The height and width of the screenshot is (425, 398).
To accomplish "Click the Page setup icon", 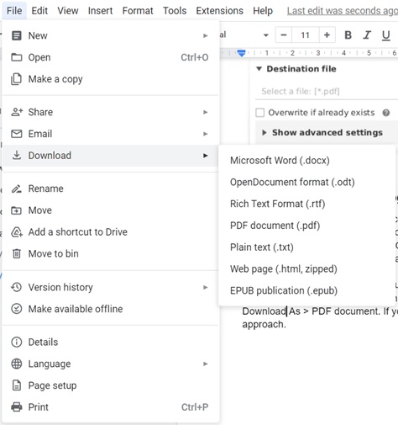I will tap(17, 385).
